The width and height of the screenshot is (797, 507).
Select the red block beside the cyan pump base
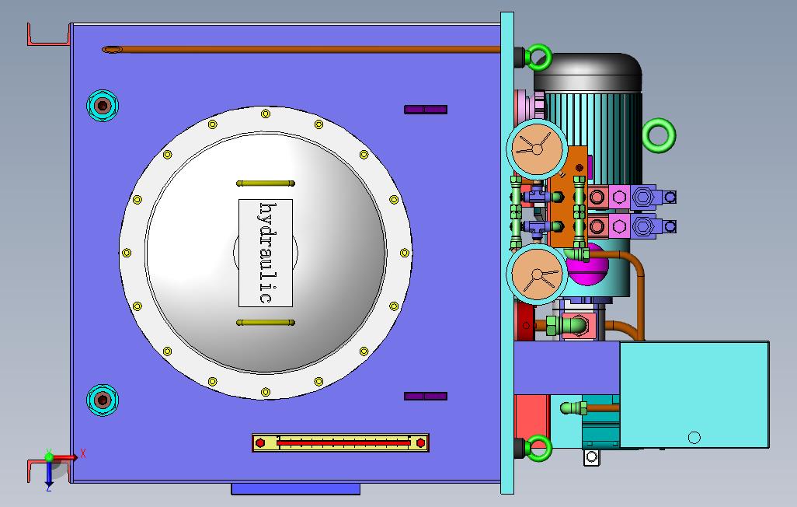click(x=531, y=421)
